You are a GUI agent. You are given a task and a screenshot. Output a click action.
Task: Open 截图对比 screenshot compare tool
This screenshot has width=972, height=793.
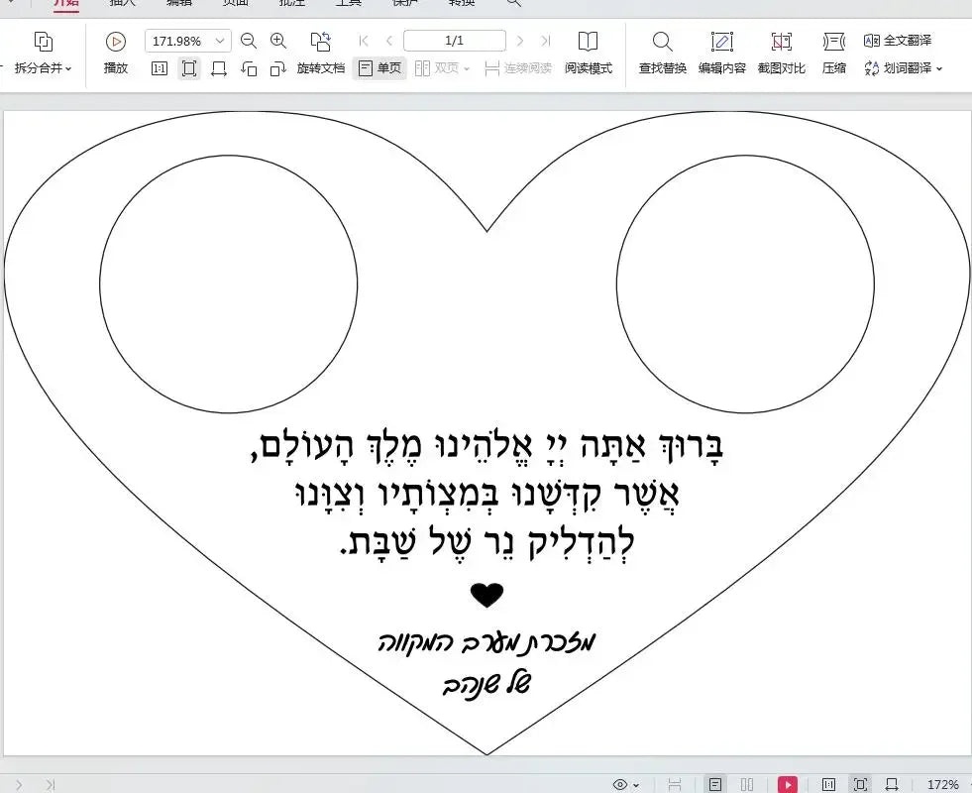point(782,54)
